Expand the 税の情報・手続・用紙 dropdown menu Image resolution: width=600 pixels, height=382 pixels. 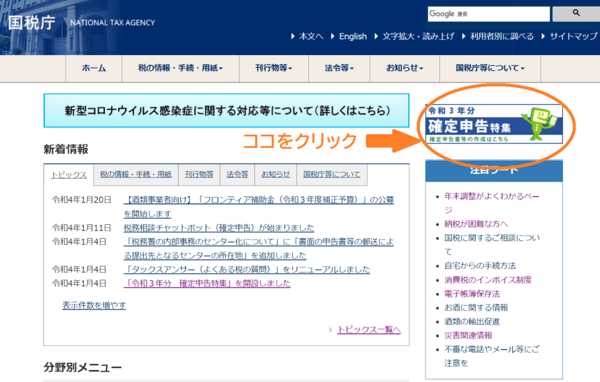180,68
